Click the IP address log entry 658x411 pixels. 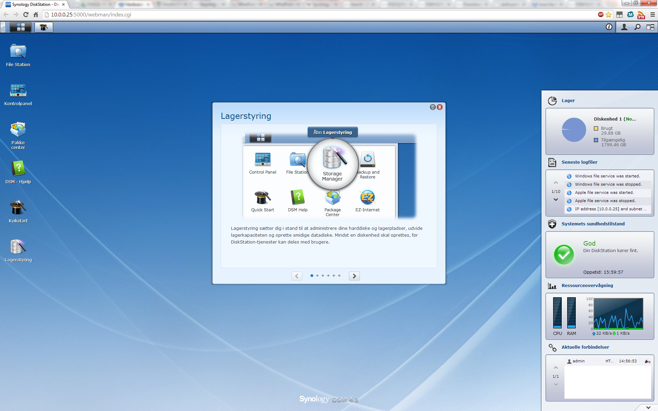(608, 209)
